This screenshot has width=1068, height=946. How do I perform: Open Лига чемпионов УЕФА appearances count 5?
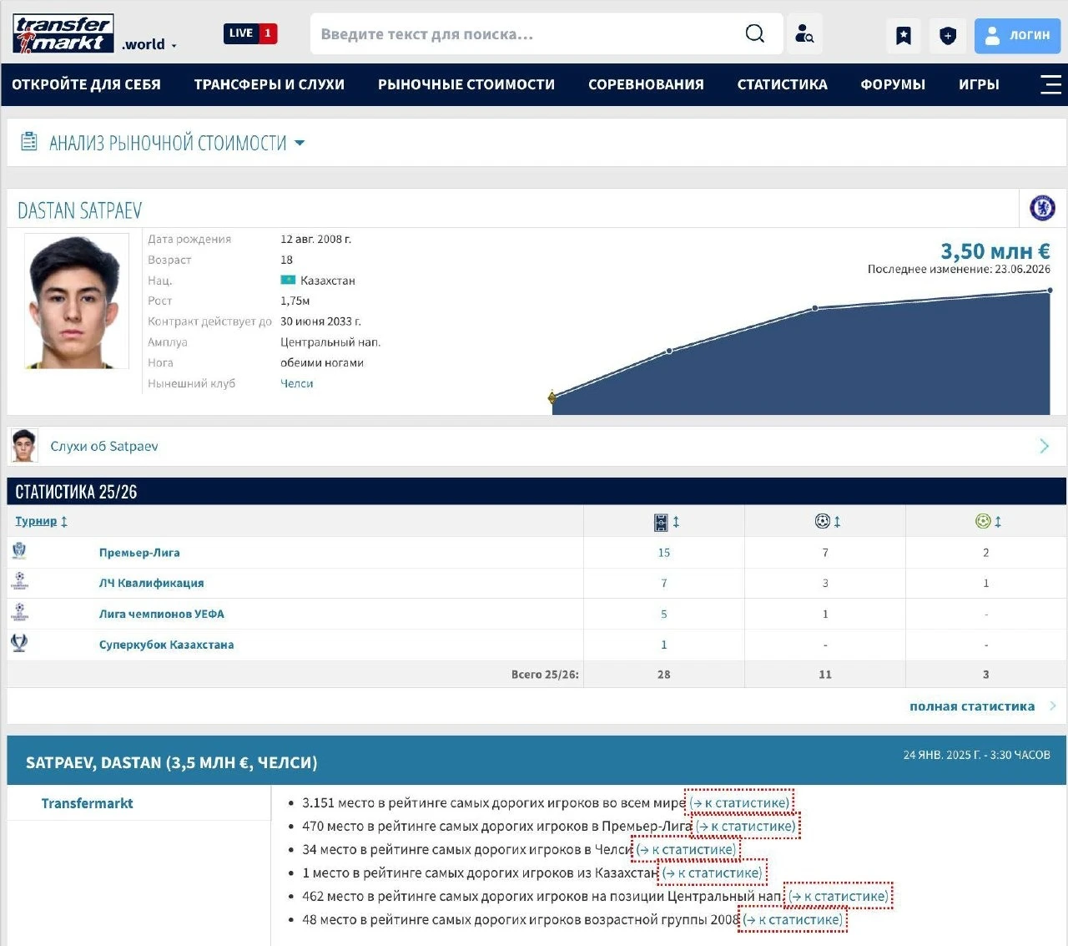pos(664,614)
